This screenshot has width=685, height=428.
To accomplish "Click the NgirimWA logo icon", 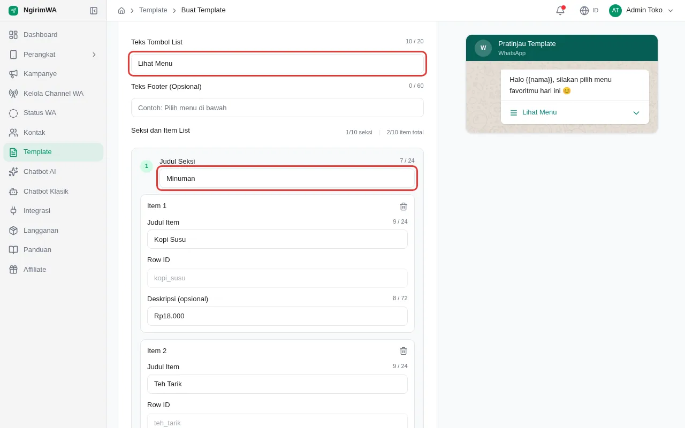I will (13, 11).
